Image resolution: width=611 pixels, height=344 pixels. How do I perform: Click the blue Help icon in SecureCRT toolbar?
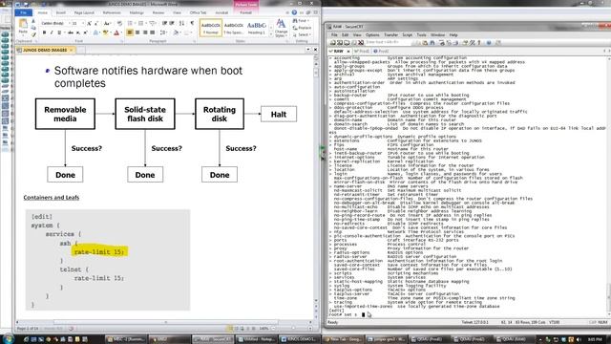[x=489, y=42]
